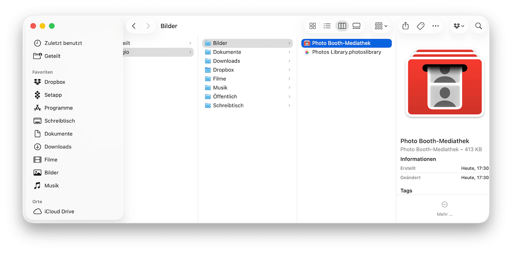
Task: Click the column view toggle button
Action: pos(342,26)
